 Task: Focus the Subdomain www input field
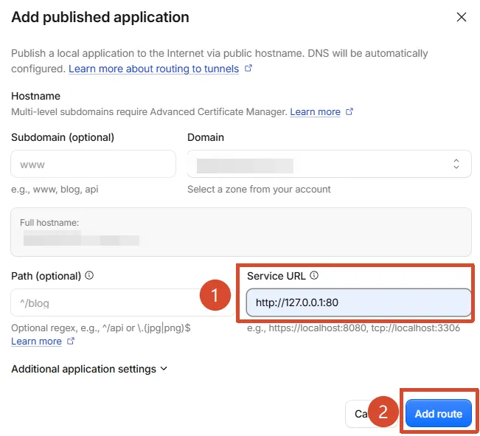click(94, 164)
